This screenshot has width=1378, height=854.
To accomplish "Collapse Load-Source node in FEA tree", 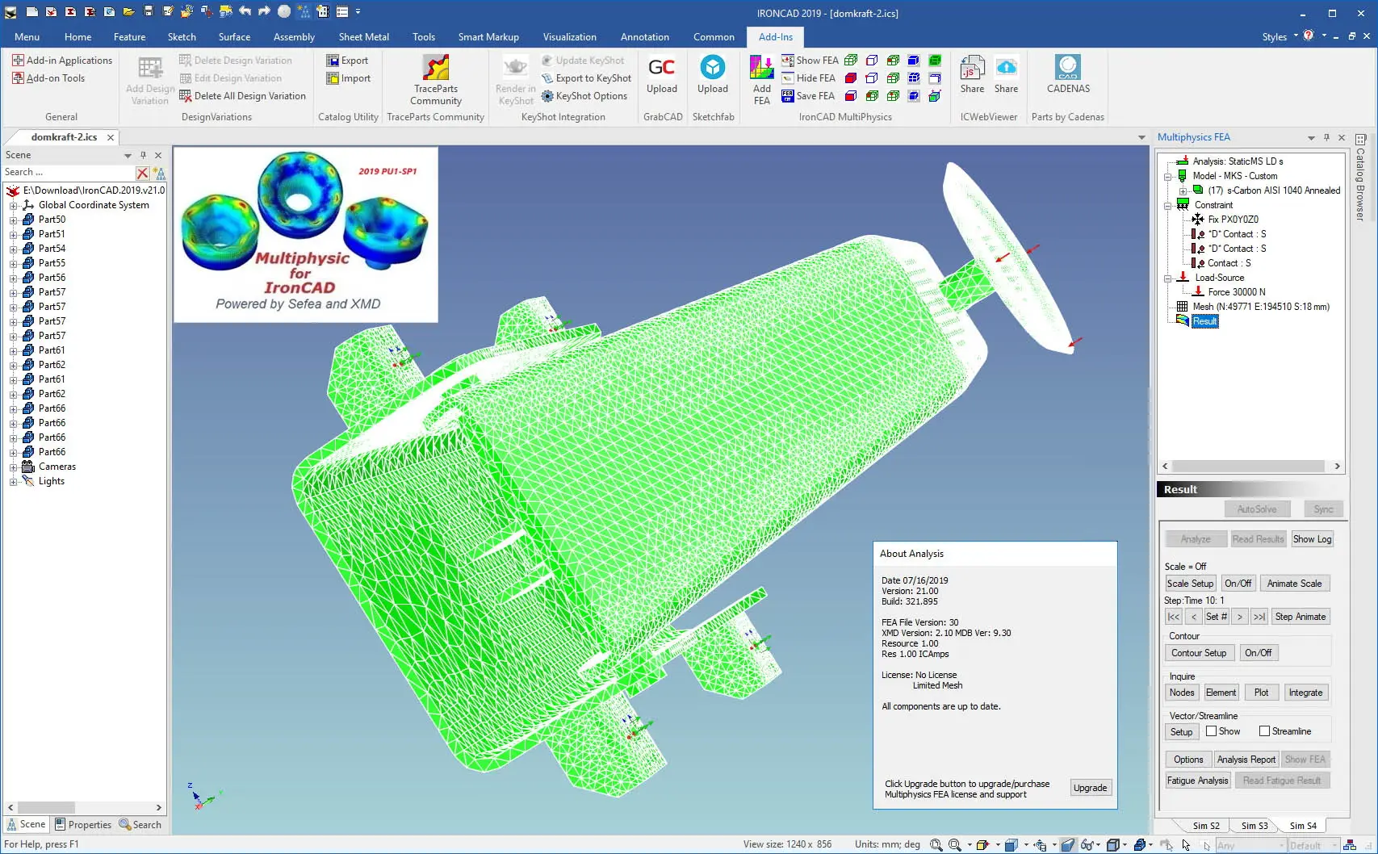I will tap(1167, 278).
